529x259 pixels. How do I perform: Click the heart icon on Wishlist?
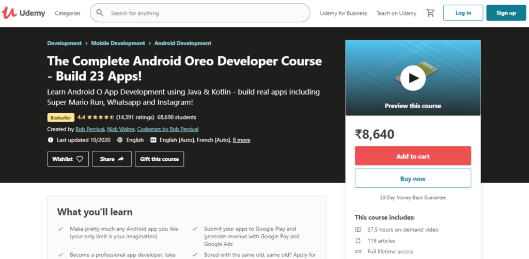[80, 159]
